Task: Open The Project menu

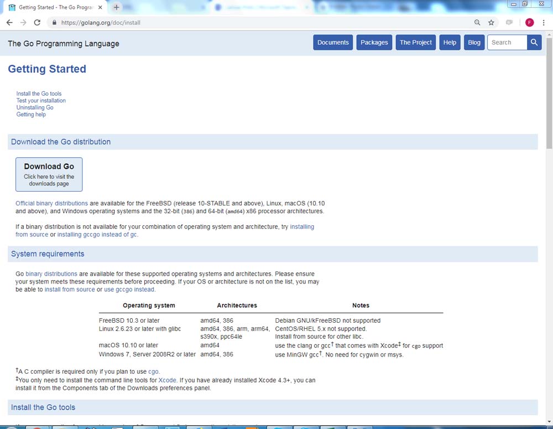Action: (x=416, y=43)
